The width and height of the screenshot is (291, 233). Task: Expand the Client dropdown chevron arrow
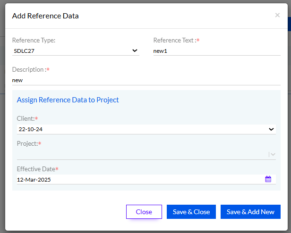[x=271, y=129]
